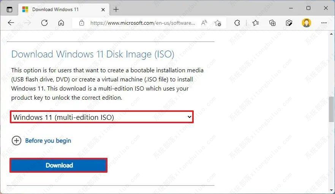View site information lock icon
Image resolution: width=335 pixels, height=194 pixels.
click(x=81, y=23)
